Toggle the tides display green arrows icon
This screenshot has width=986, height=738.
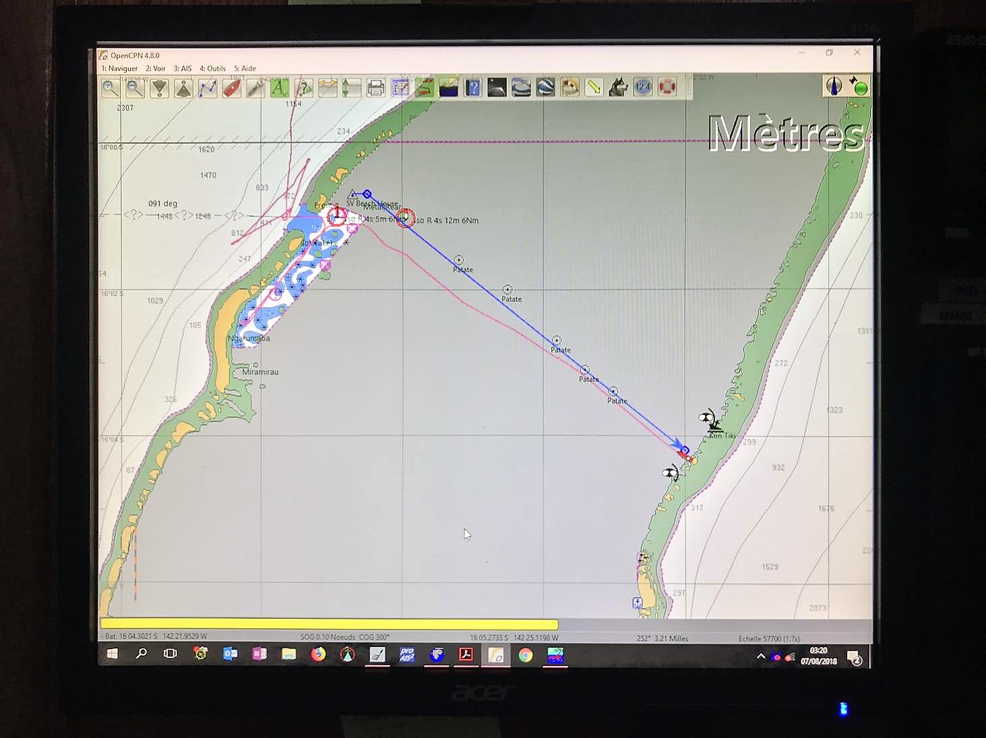(x=352, y=88)
